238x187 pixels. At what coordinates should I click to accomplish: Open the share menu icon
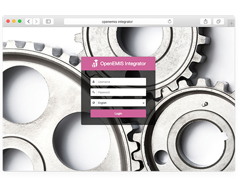(206, 21)
